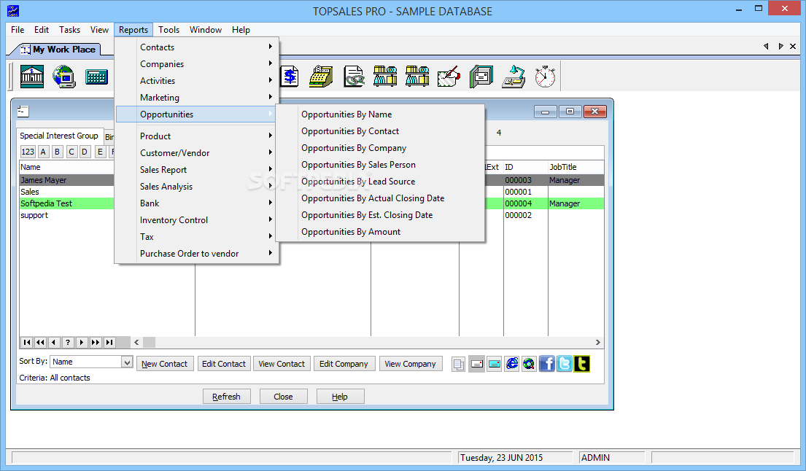Click the JobTitle column header
The width and height of the screenshot is (806, 471).
click(576, 167)
